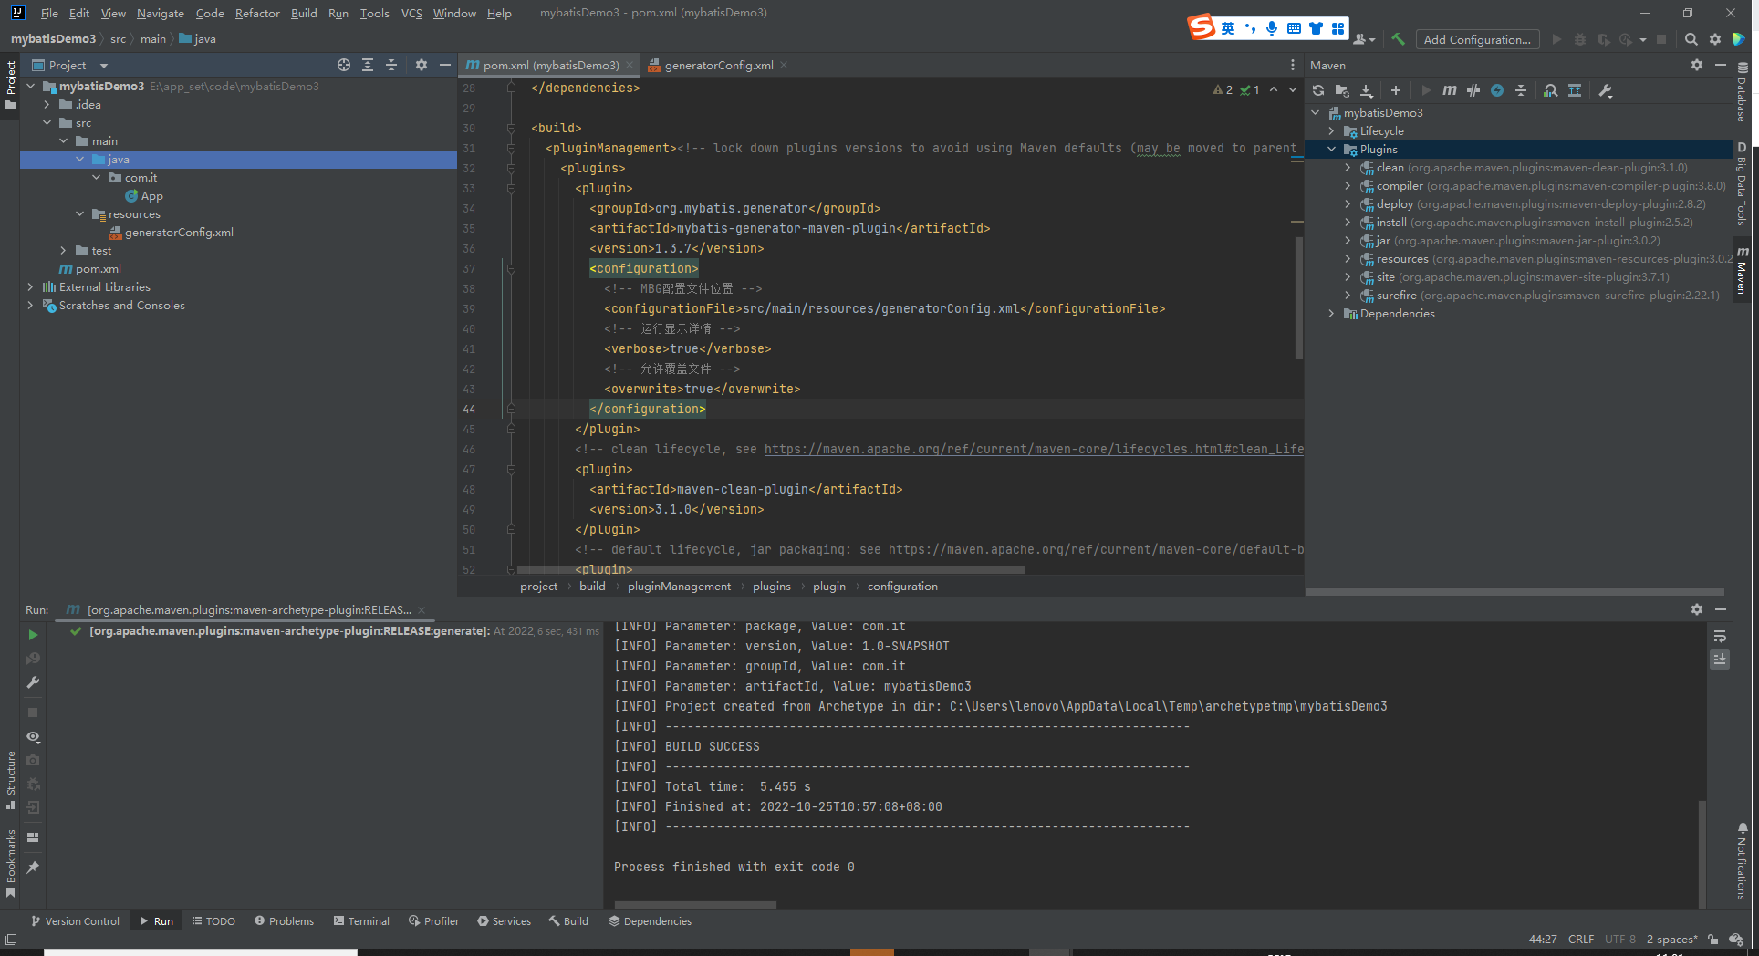Open Maven dependency analyzer
1759x956 pixels.
point(1550,90)
